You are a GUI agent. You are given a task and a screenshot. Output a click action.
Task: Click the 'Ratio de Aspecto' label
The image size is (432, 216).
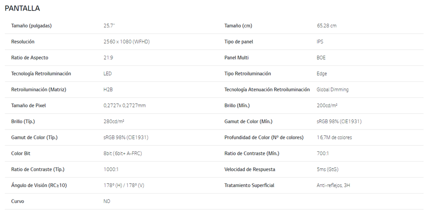30,58
